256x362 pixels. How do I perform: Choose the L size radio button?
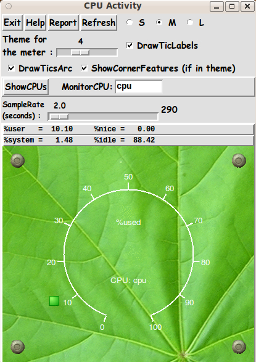tap(190, 22)
